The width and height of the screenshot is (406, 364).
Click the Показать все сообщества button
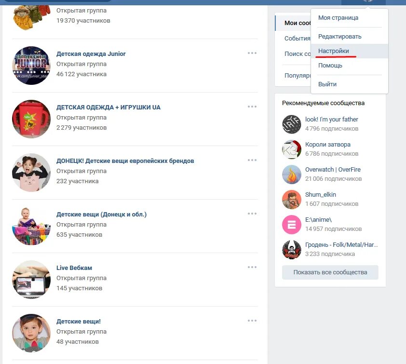pos(330,272)
